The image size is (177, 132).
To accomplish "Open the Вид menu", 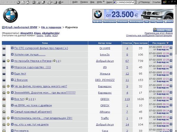I will pos(92,2).
